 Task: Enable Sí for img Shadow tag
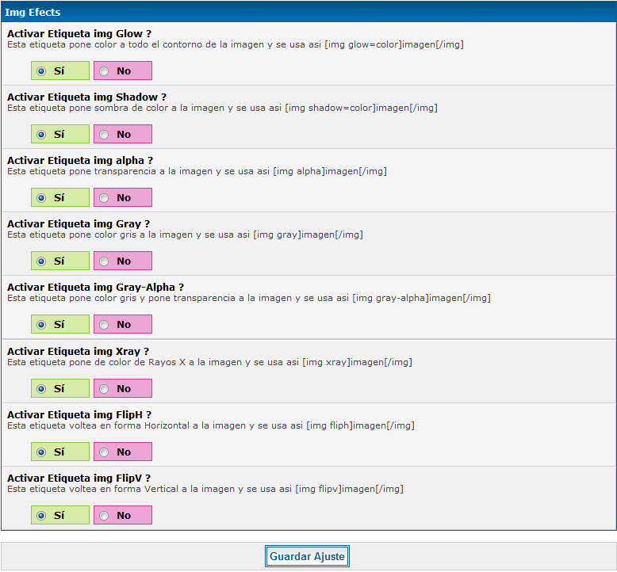click(41, 135)
